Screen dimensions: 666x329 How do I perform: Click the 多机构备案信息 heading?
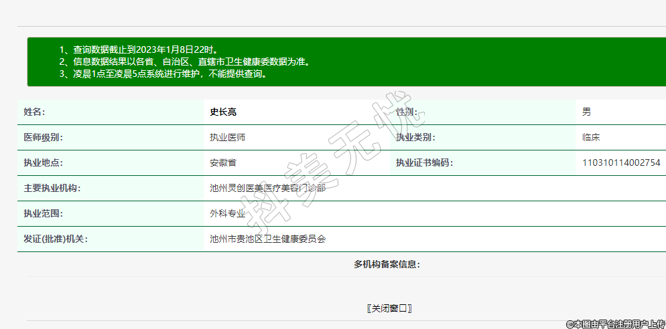point(387,264)
